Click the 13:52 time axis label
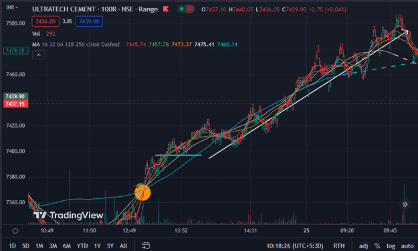Screen dimensions: 418x251 (181, 230)
